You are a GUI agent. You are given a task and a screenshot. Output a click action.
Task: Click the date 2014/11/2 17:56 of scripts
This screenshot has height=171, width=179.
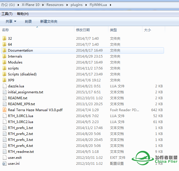pos(89,68)
